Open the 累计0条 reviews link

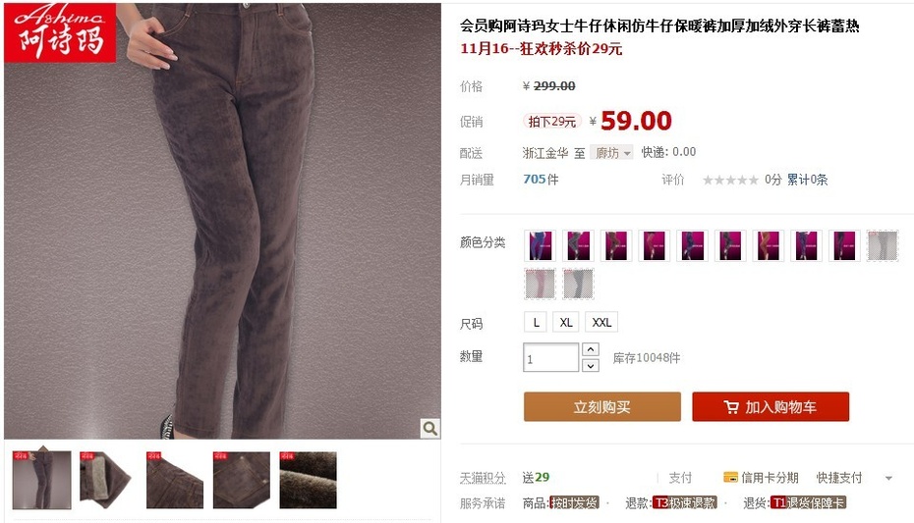pos(807,180)
